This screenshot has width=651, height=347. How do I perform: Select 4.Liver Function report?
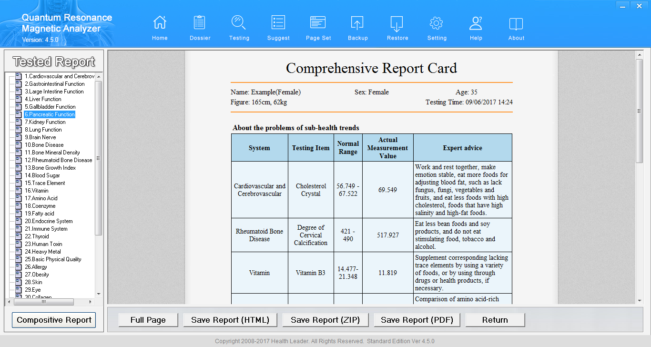(43, 99)
